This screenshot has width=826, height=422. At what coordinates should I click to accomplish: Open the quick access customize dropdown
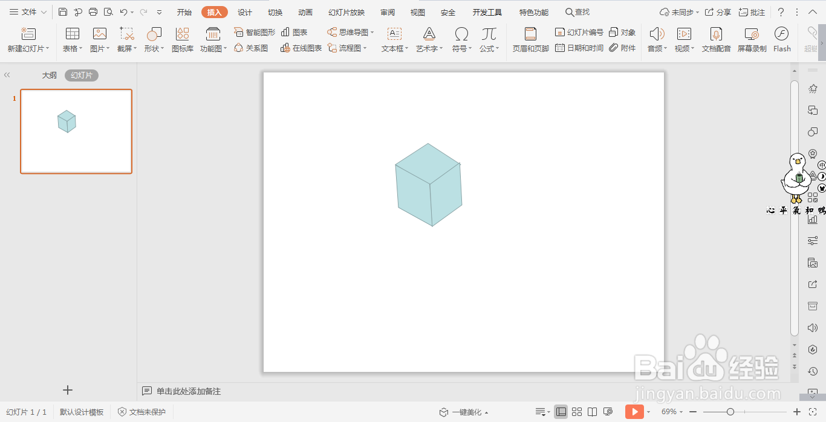159,12
